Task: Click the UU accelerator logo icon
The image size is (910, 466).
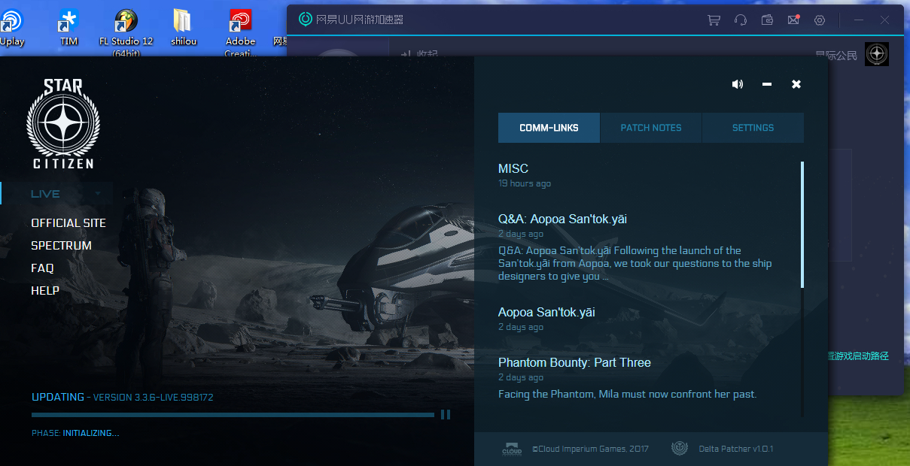Action: (x=306, y=20)
